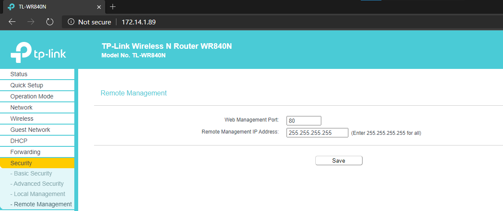Click the 'Enter 255.255.255.255 for all' hint
Image resolution: width=503 pixels, height=211 pixels.
[x=386, y=133]
